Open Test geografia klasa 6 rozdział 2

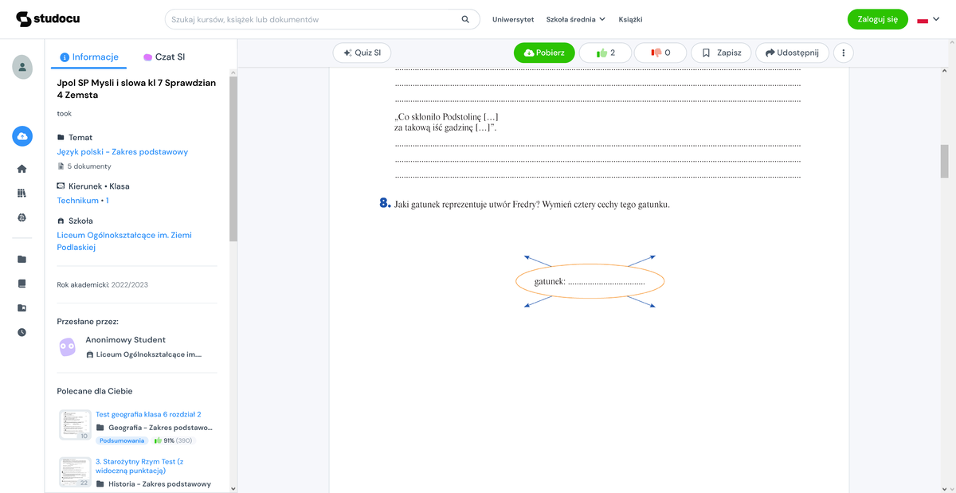[148, 414]
